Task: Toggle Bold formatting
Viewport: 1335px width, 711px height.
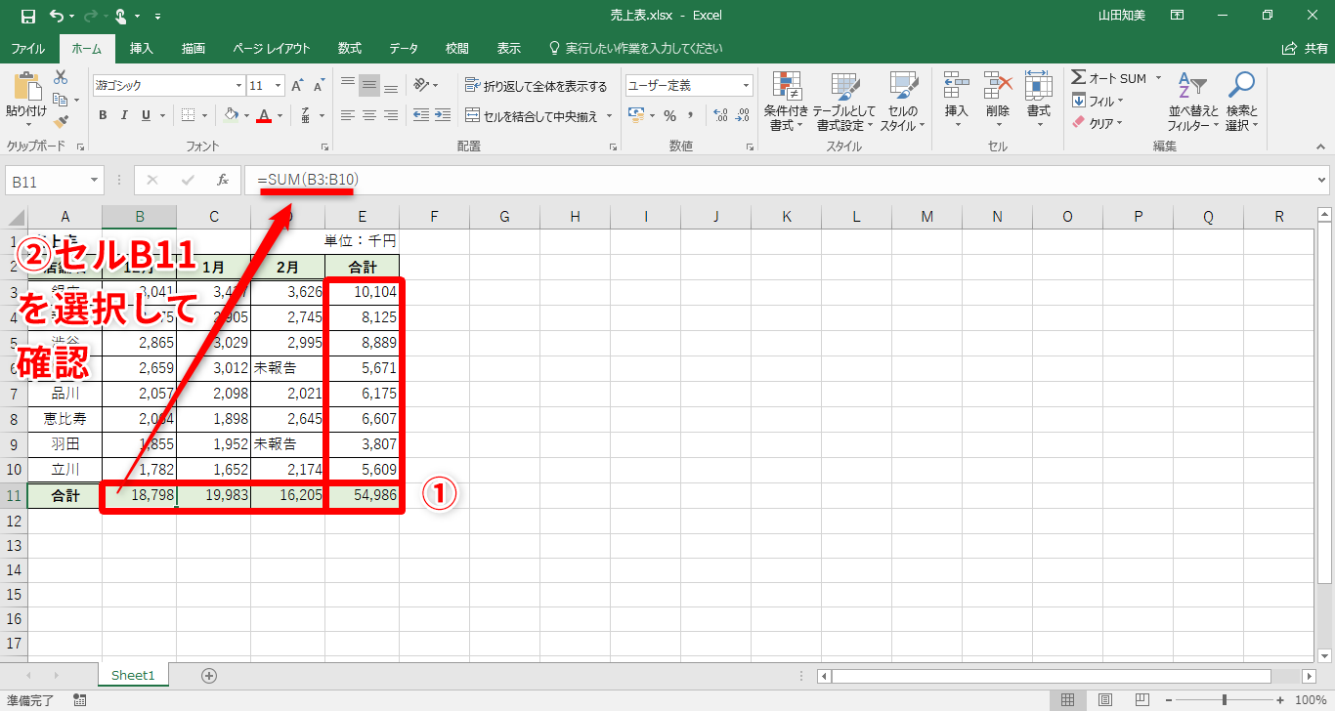Action: pyautogui.click(x=103, y=115)
